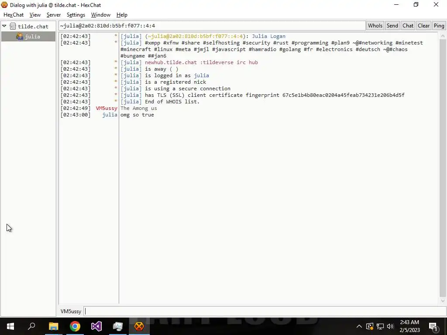
Task: Open the Windows Start menu
Action: 10,326
